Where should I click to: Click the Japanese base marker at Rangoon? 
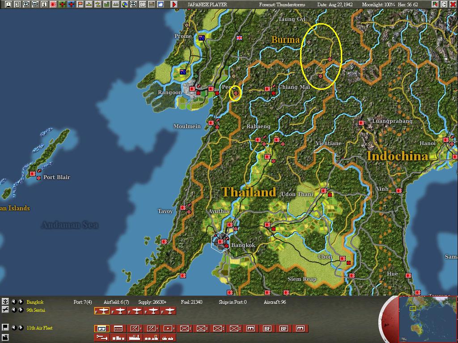[x=192, y=89]
